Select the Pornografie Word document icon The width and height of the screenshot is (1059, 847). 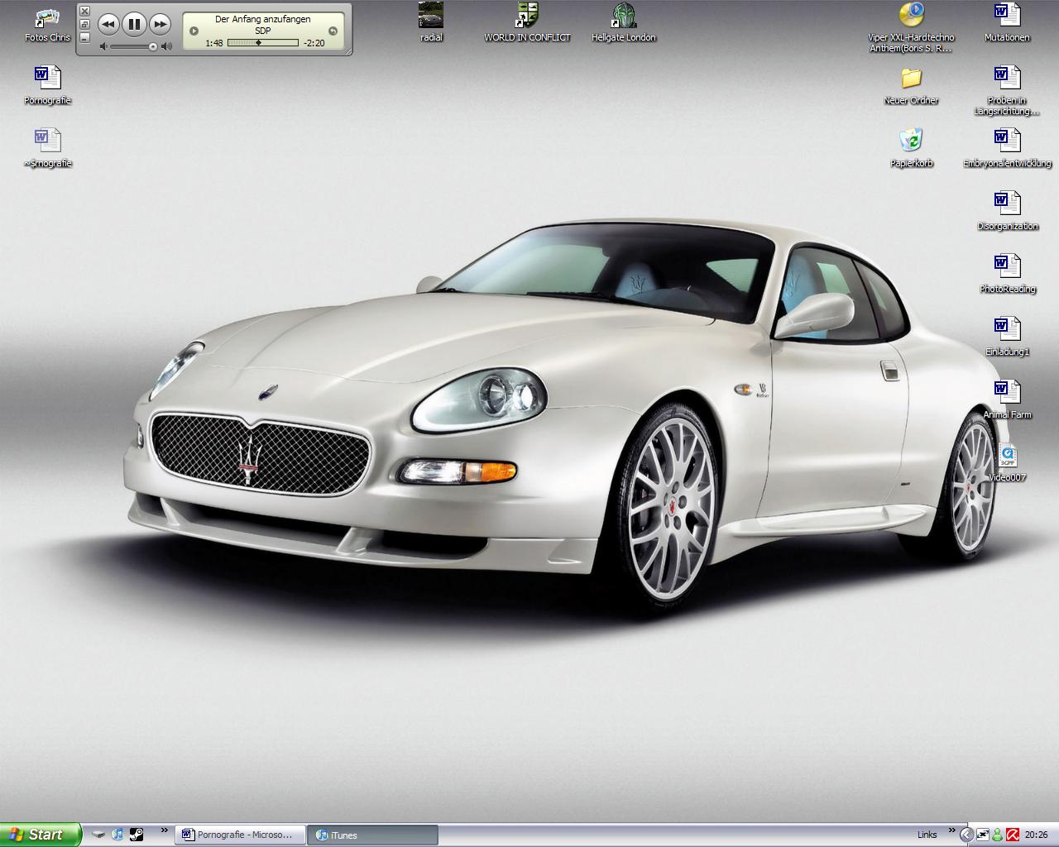[47, 86]
